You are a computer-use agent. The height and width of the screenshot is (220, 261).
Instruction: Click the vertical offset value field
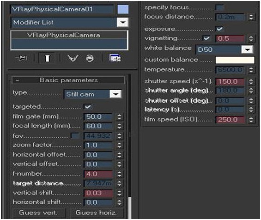point(98,165)
